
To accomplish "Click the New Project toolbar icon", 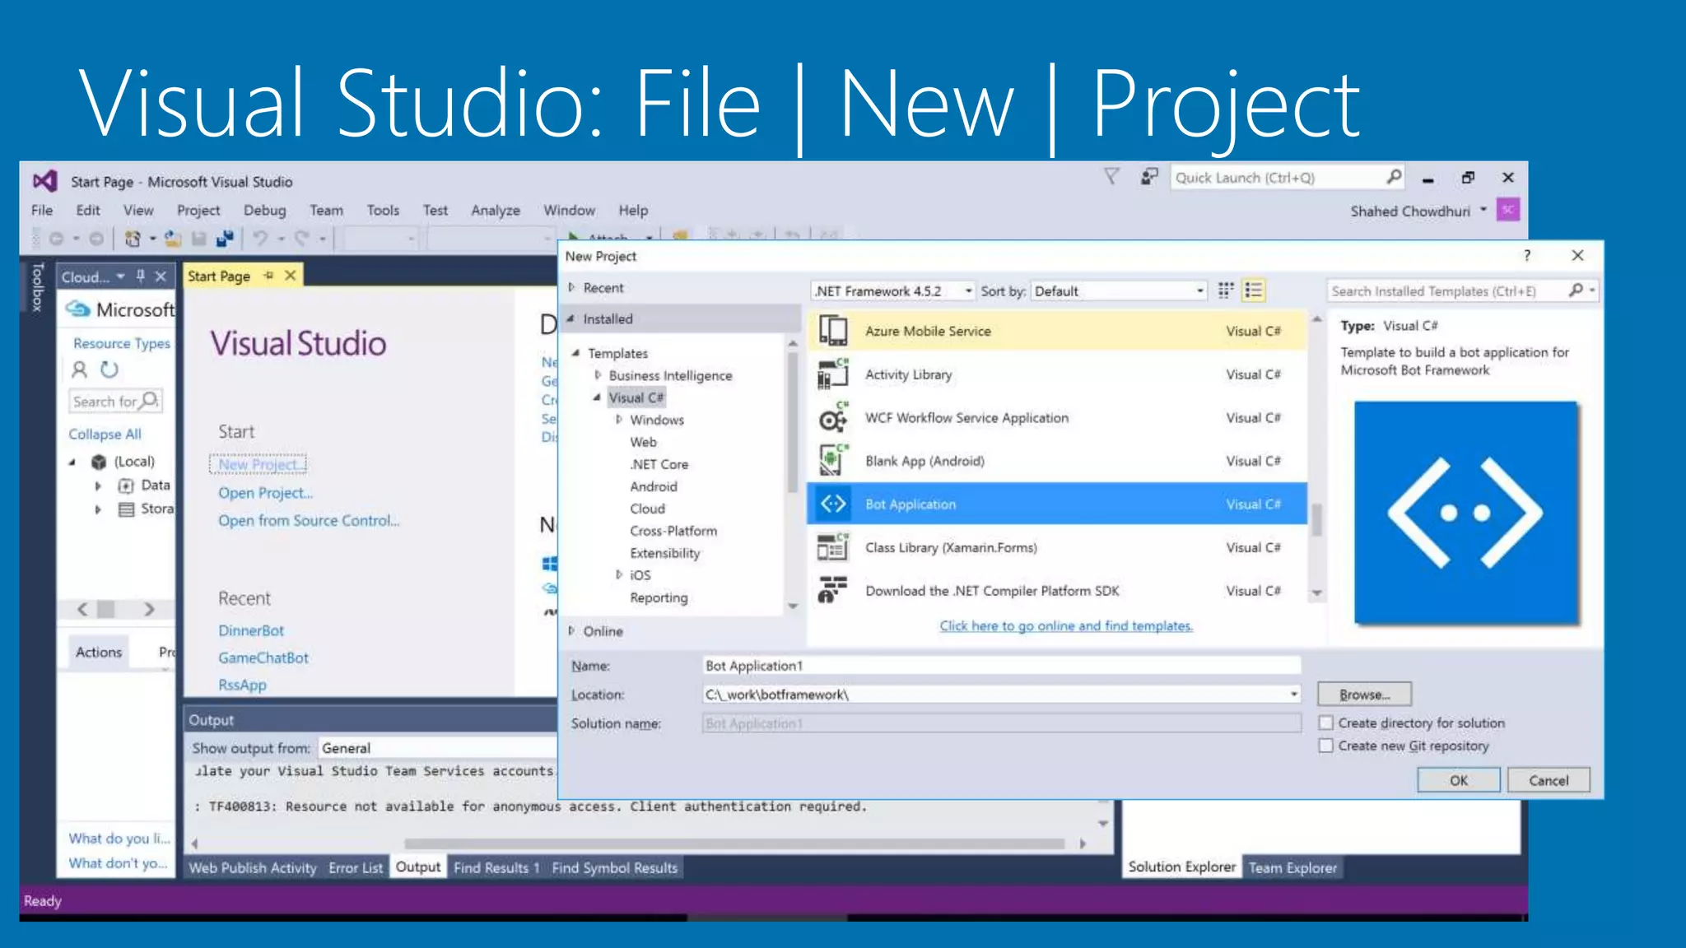I will 133,239.
